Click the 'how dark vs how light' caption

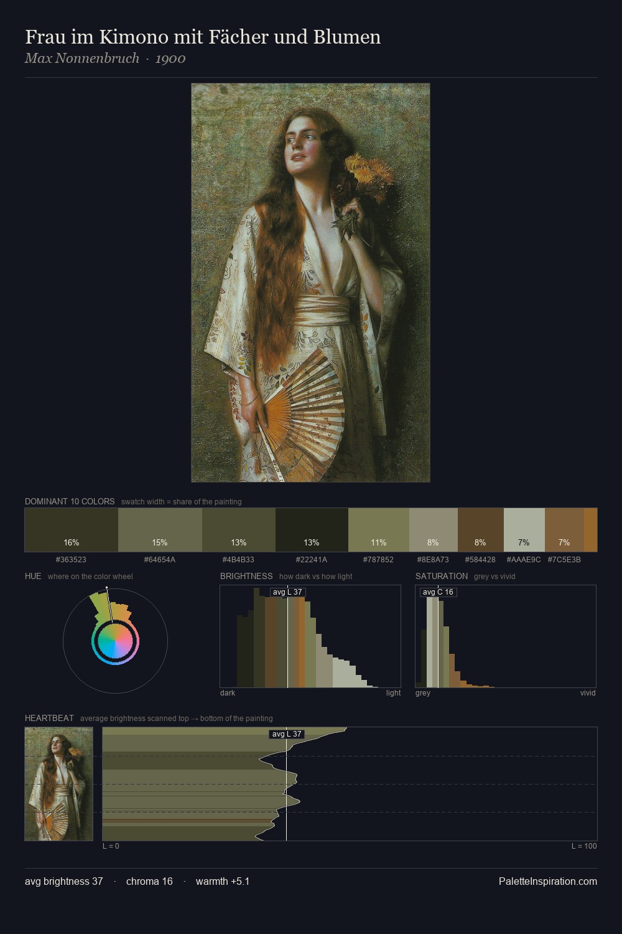click(316, 577)
